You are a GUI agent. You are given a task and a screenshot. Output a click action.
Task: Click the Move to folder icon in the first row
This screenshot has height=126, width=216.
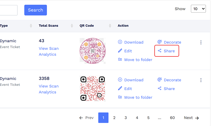(x=120, y=60)
